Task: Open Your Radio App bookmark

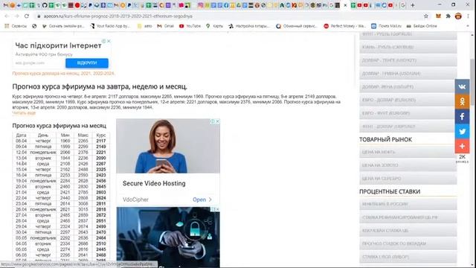Action: pos(110,26)
